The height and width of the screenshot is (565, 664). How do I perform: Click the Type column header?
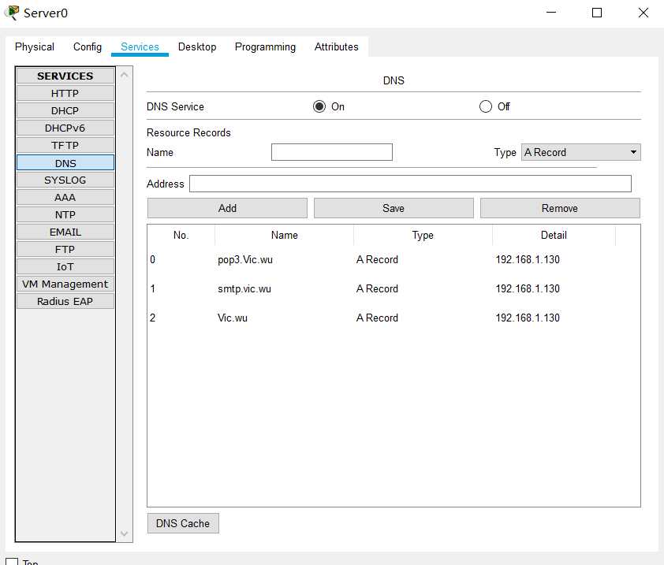point(423,235)
